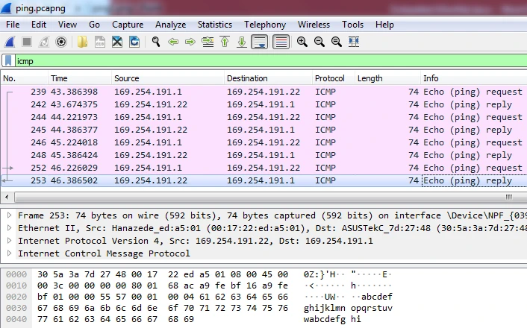Zoom in packet text icon

pyautogui.click(x=302, y=42)
